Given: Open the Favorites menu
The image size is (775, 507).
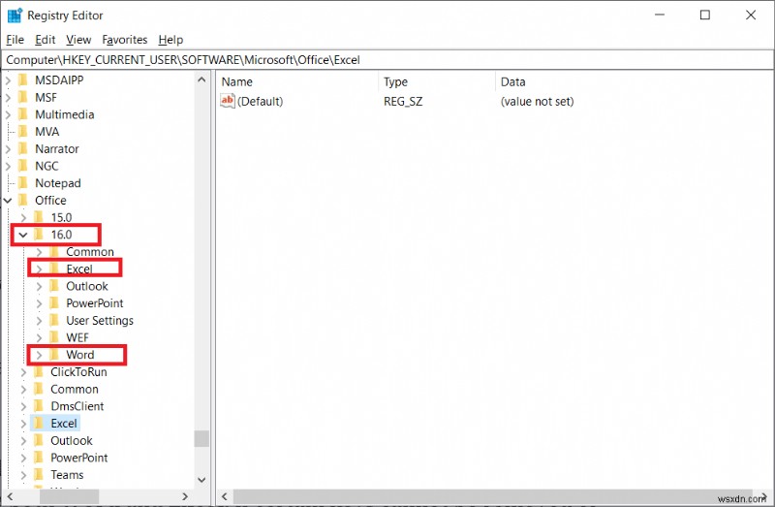Looking at the screenshot, I should [x=125, y=40].
